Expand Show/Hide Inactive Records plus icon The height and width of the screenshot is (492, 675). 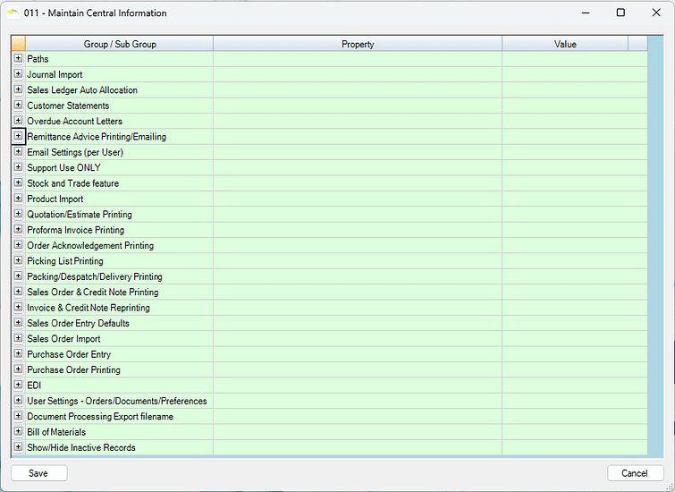(18, 447)
